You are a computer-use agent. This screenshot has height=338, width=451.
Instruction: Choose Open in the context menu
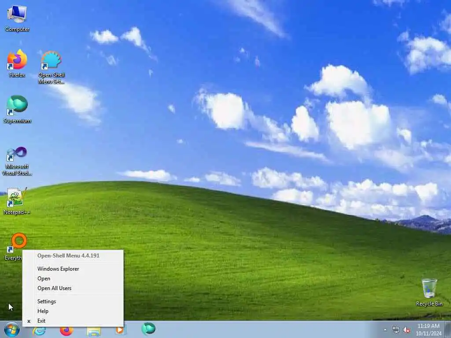click(73, 279)
